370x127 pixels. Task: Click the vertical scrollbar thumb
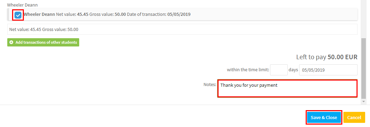(363, 68)
